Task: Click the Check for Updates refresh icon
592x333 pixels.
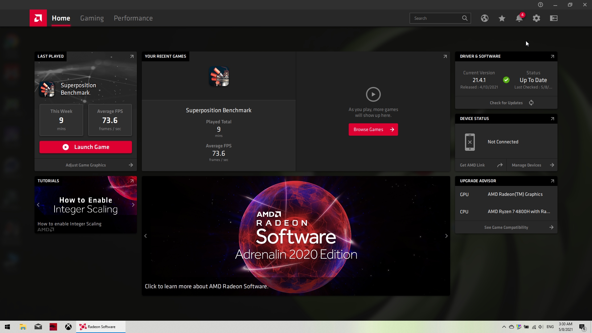Action: pos(531,103)
